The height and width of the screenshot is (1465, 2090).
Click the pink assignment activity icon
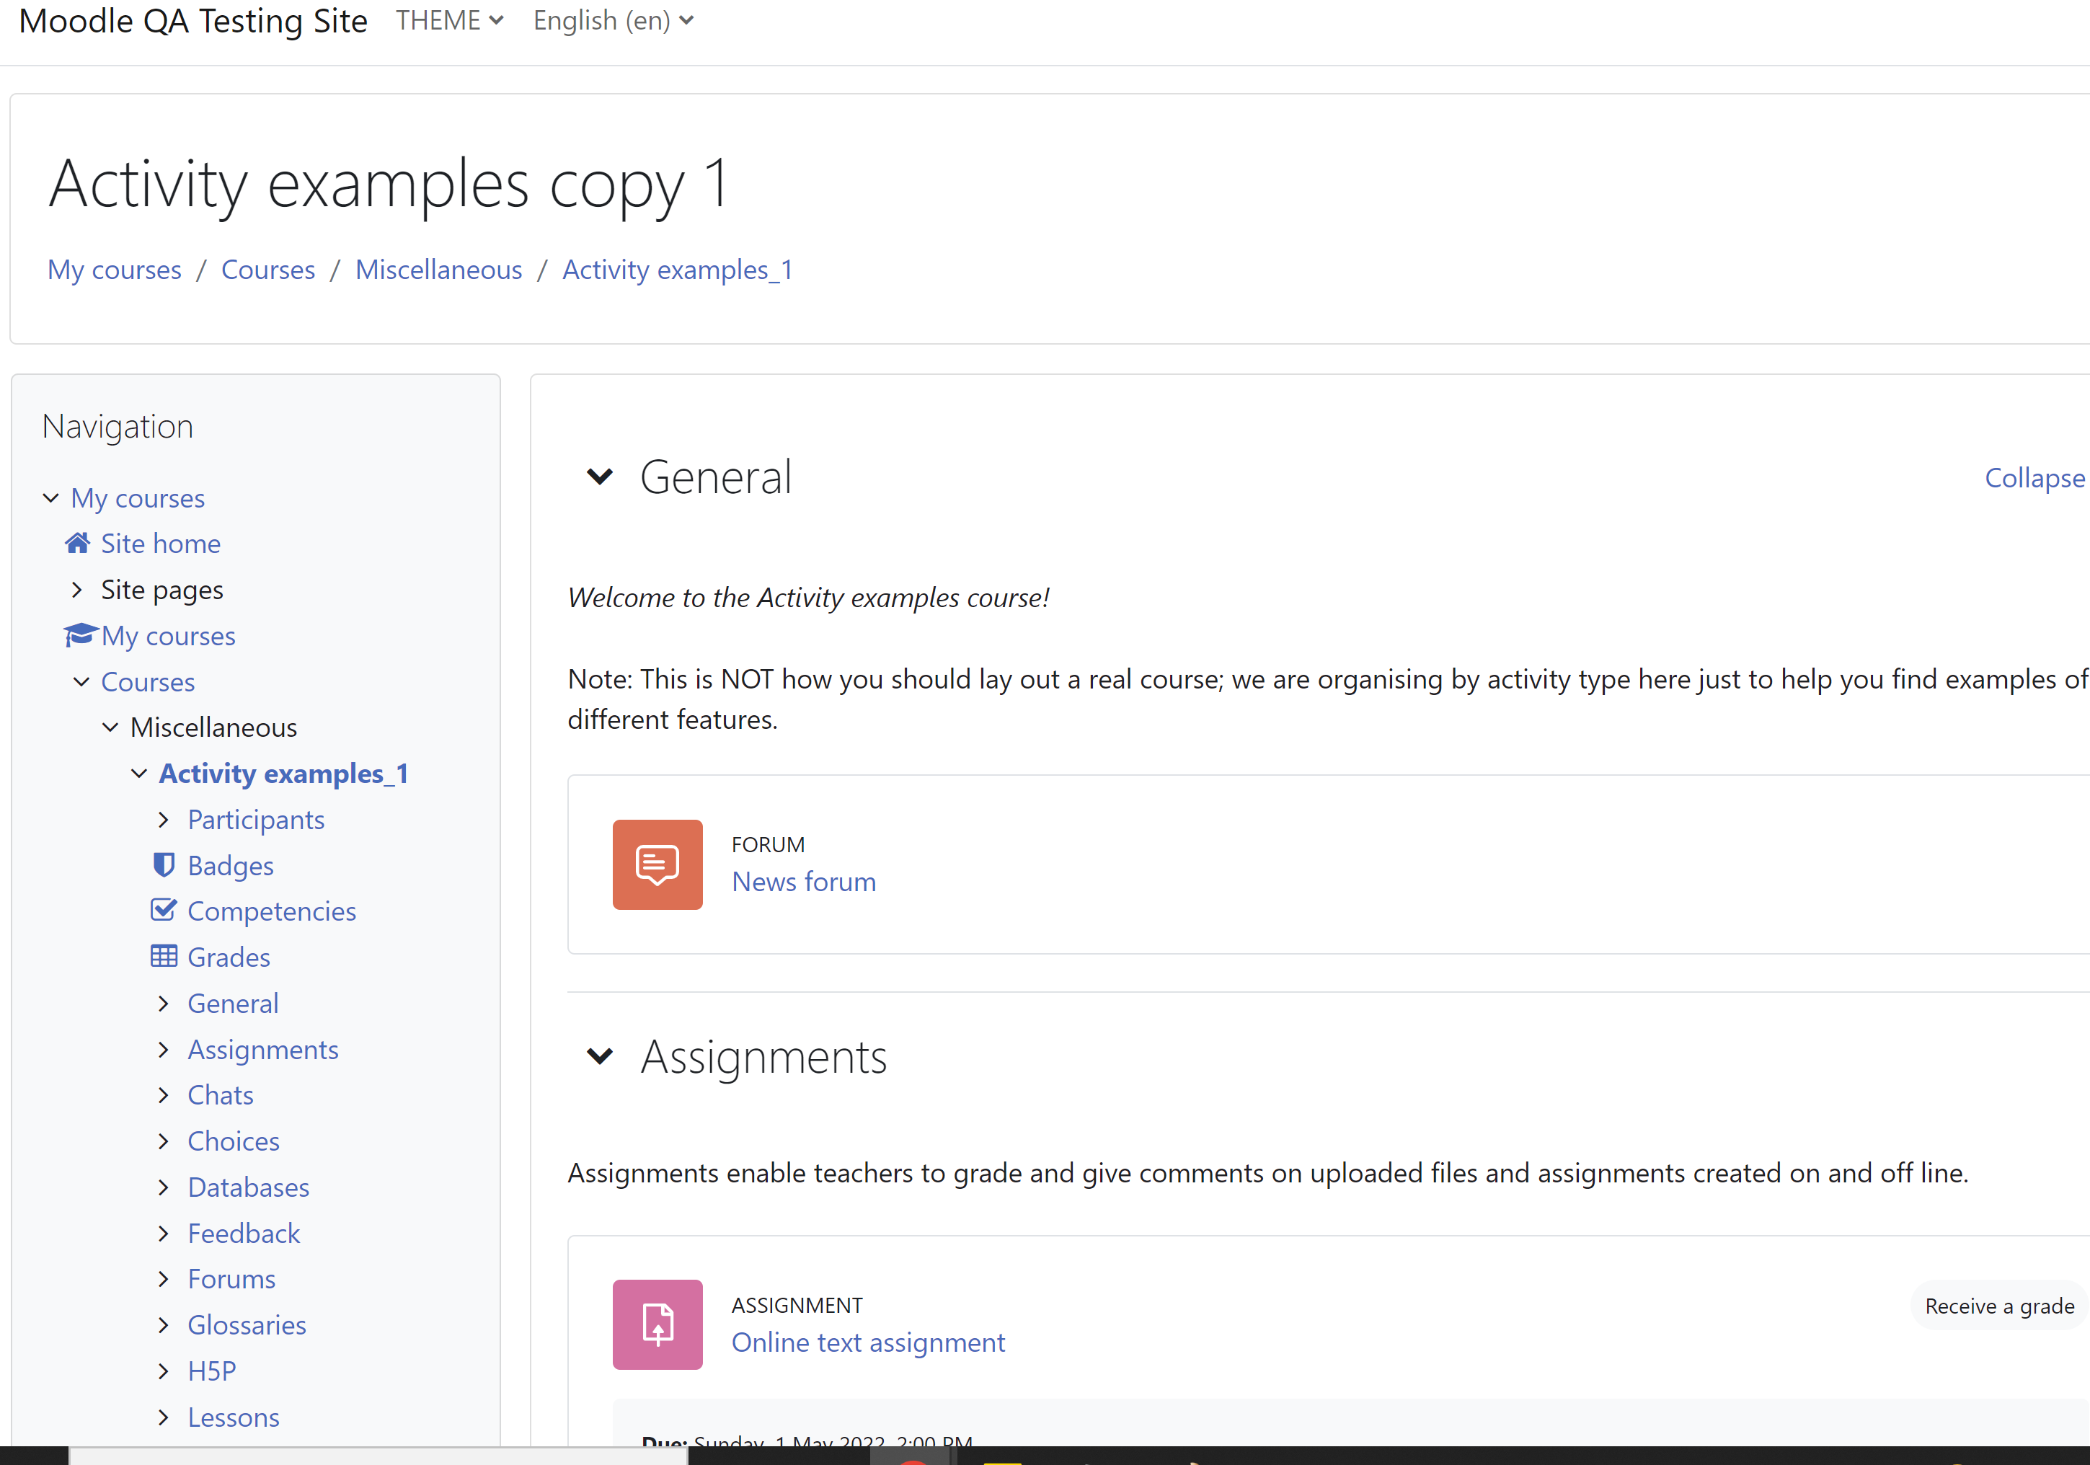pyautogui.click(x=657, y=1325)
